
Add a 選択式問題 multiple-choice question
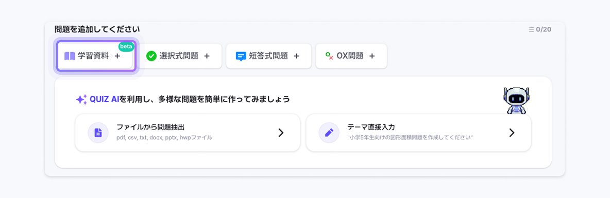(180, 56)
